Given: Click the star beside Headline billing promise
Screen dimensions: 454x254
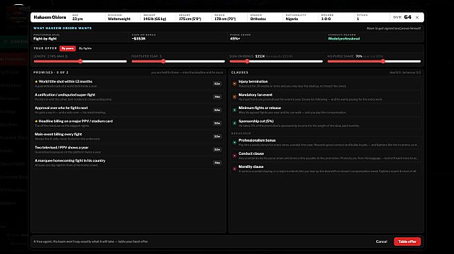Looking at the screenshot, I should pyautogui.click(x=36, y=121).
